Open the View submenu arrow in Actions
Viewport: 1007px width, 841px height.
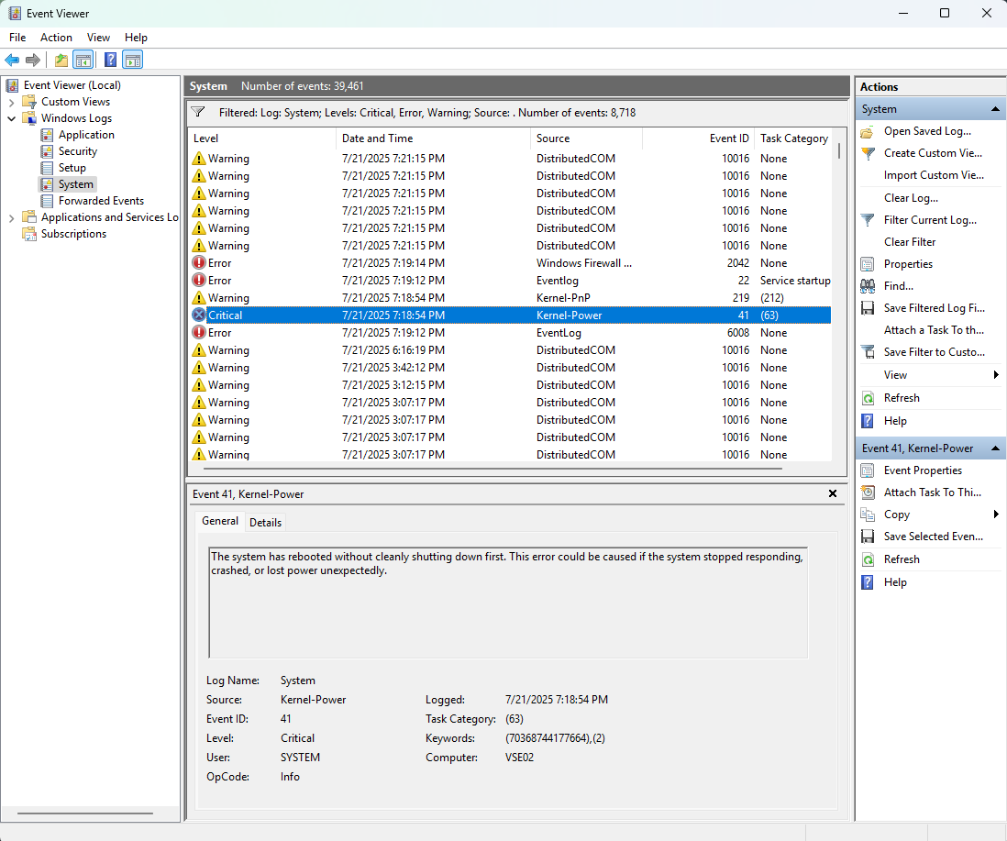click(996, 375)
